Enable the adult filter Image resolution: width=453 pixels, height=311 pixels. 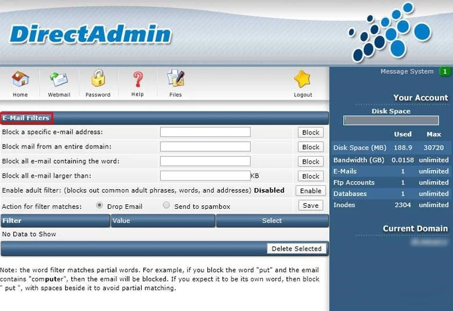pos(311,191)
